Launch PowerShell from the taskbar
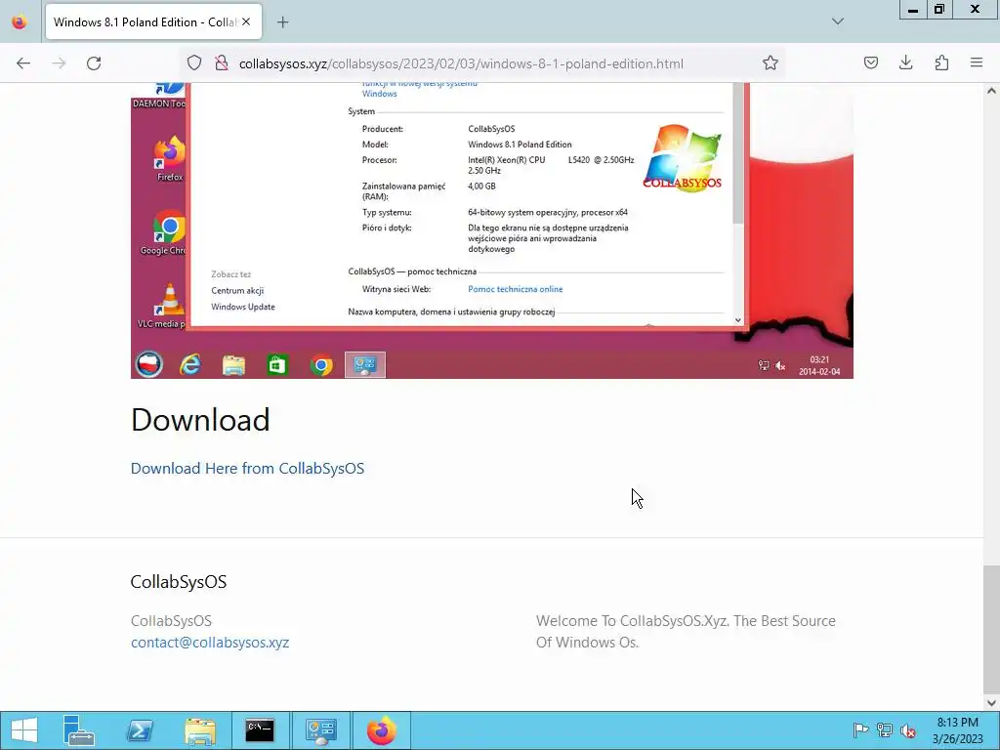This screenshot has height=750, width=1000. 140,730
